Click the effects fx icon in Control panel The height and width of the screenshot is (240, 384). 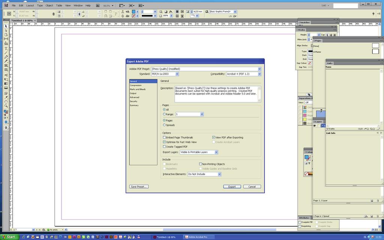click(171, 12)
